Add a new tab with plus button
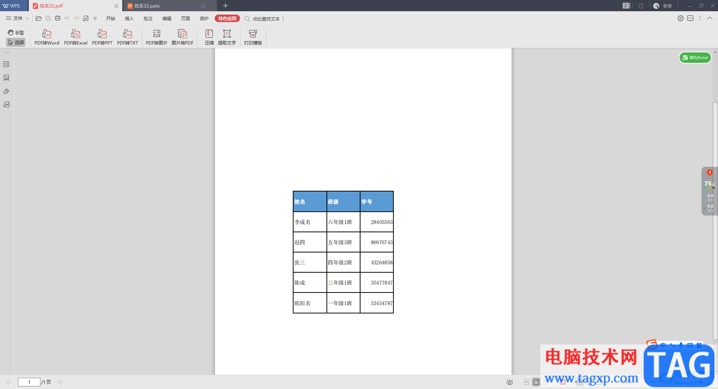718x389 pixels. point(225,6)
